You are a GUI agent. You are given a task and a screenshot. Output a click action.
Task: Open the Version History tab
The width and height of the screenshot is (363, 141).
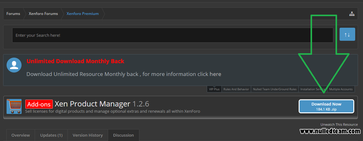pyautogui.click(x=88, y=135)
